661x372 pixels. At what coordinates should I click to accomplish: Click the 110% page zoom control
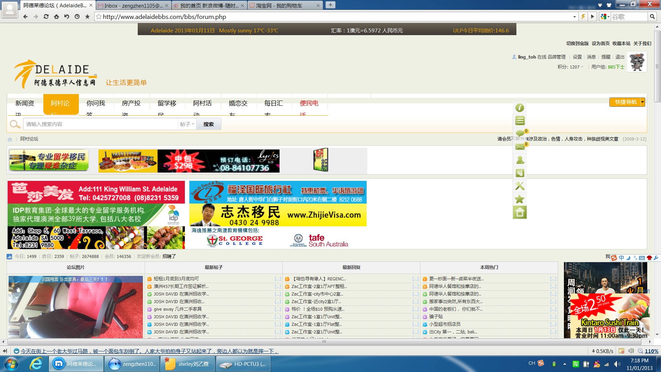click(x=651, y=351)
